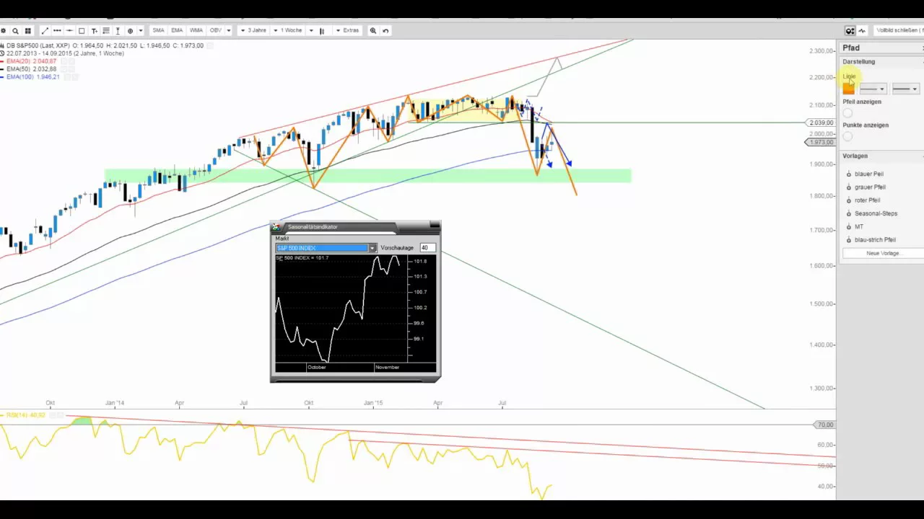Click the EMA(20) legend label
Viewport: 924px width, 519px height.
31,61
